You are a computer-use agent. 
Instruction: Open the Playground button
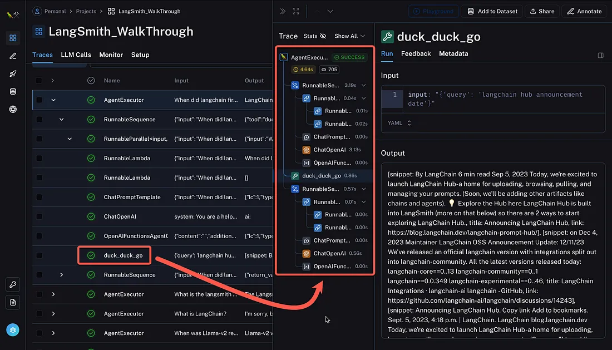coord(433,11)
